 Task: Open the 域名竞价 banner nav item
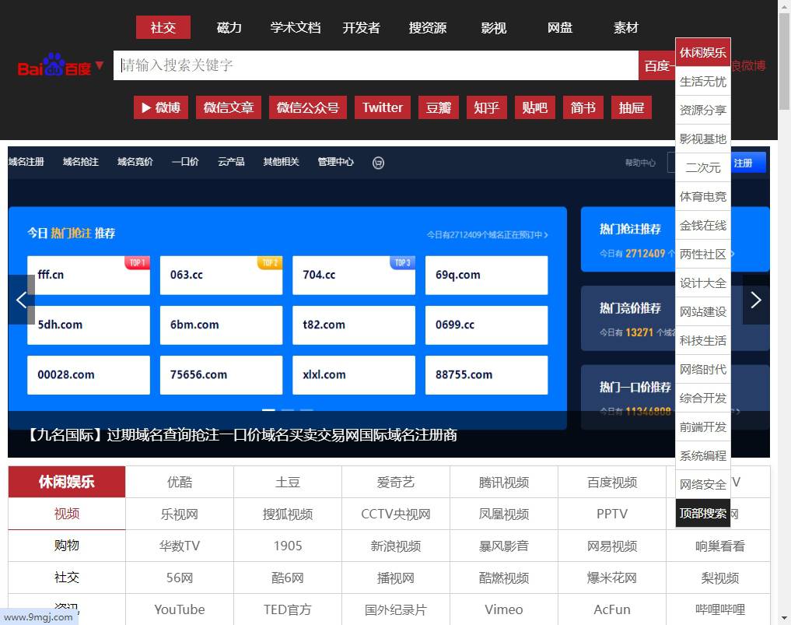point(135,162)
